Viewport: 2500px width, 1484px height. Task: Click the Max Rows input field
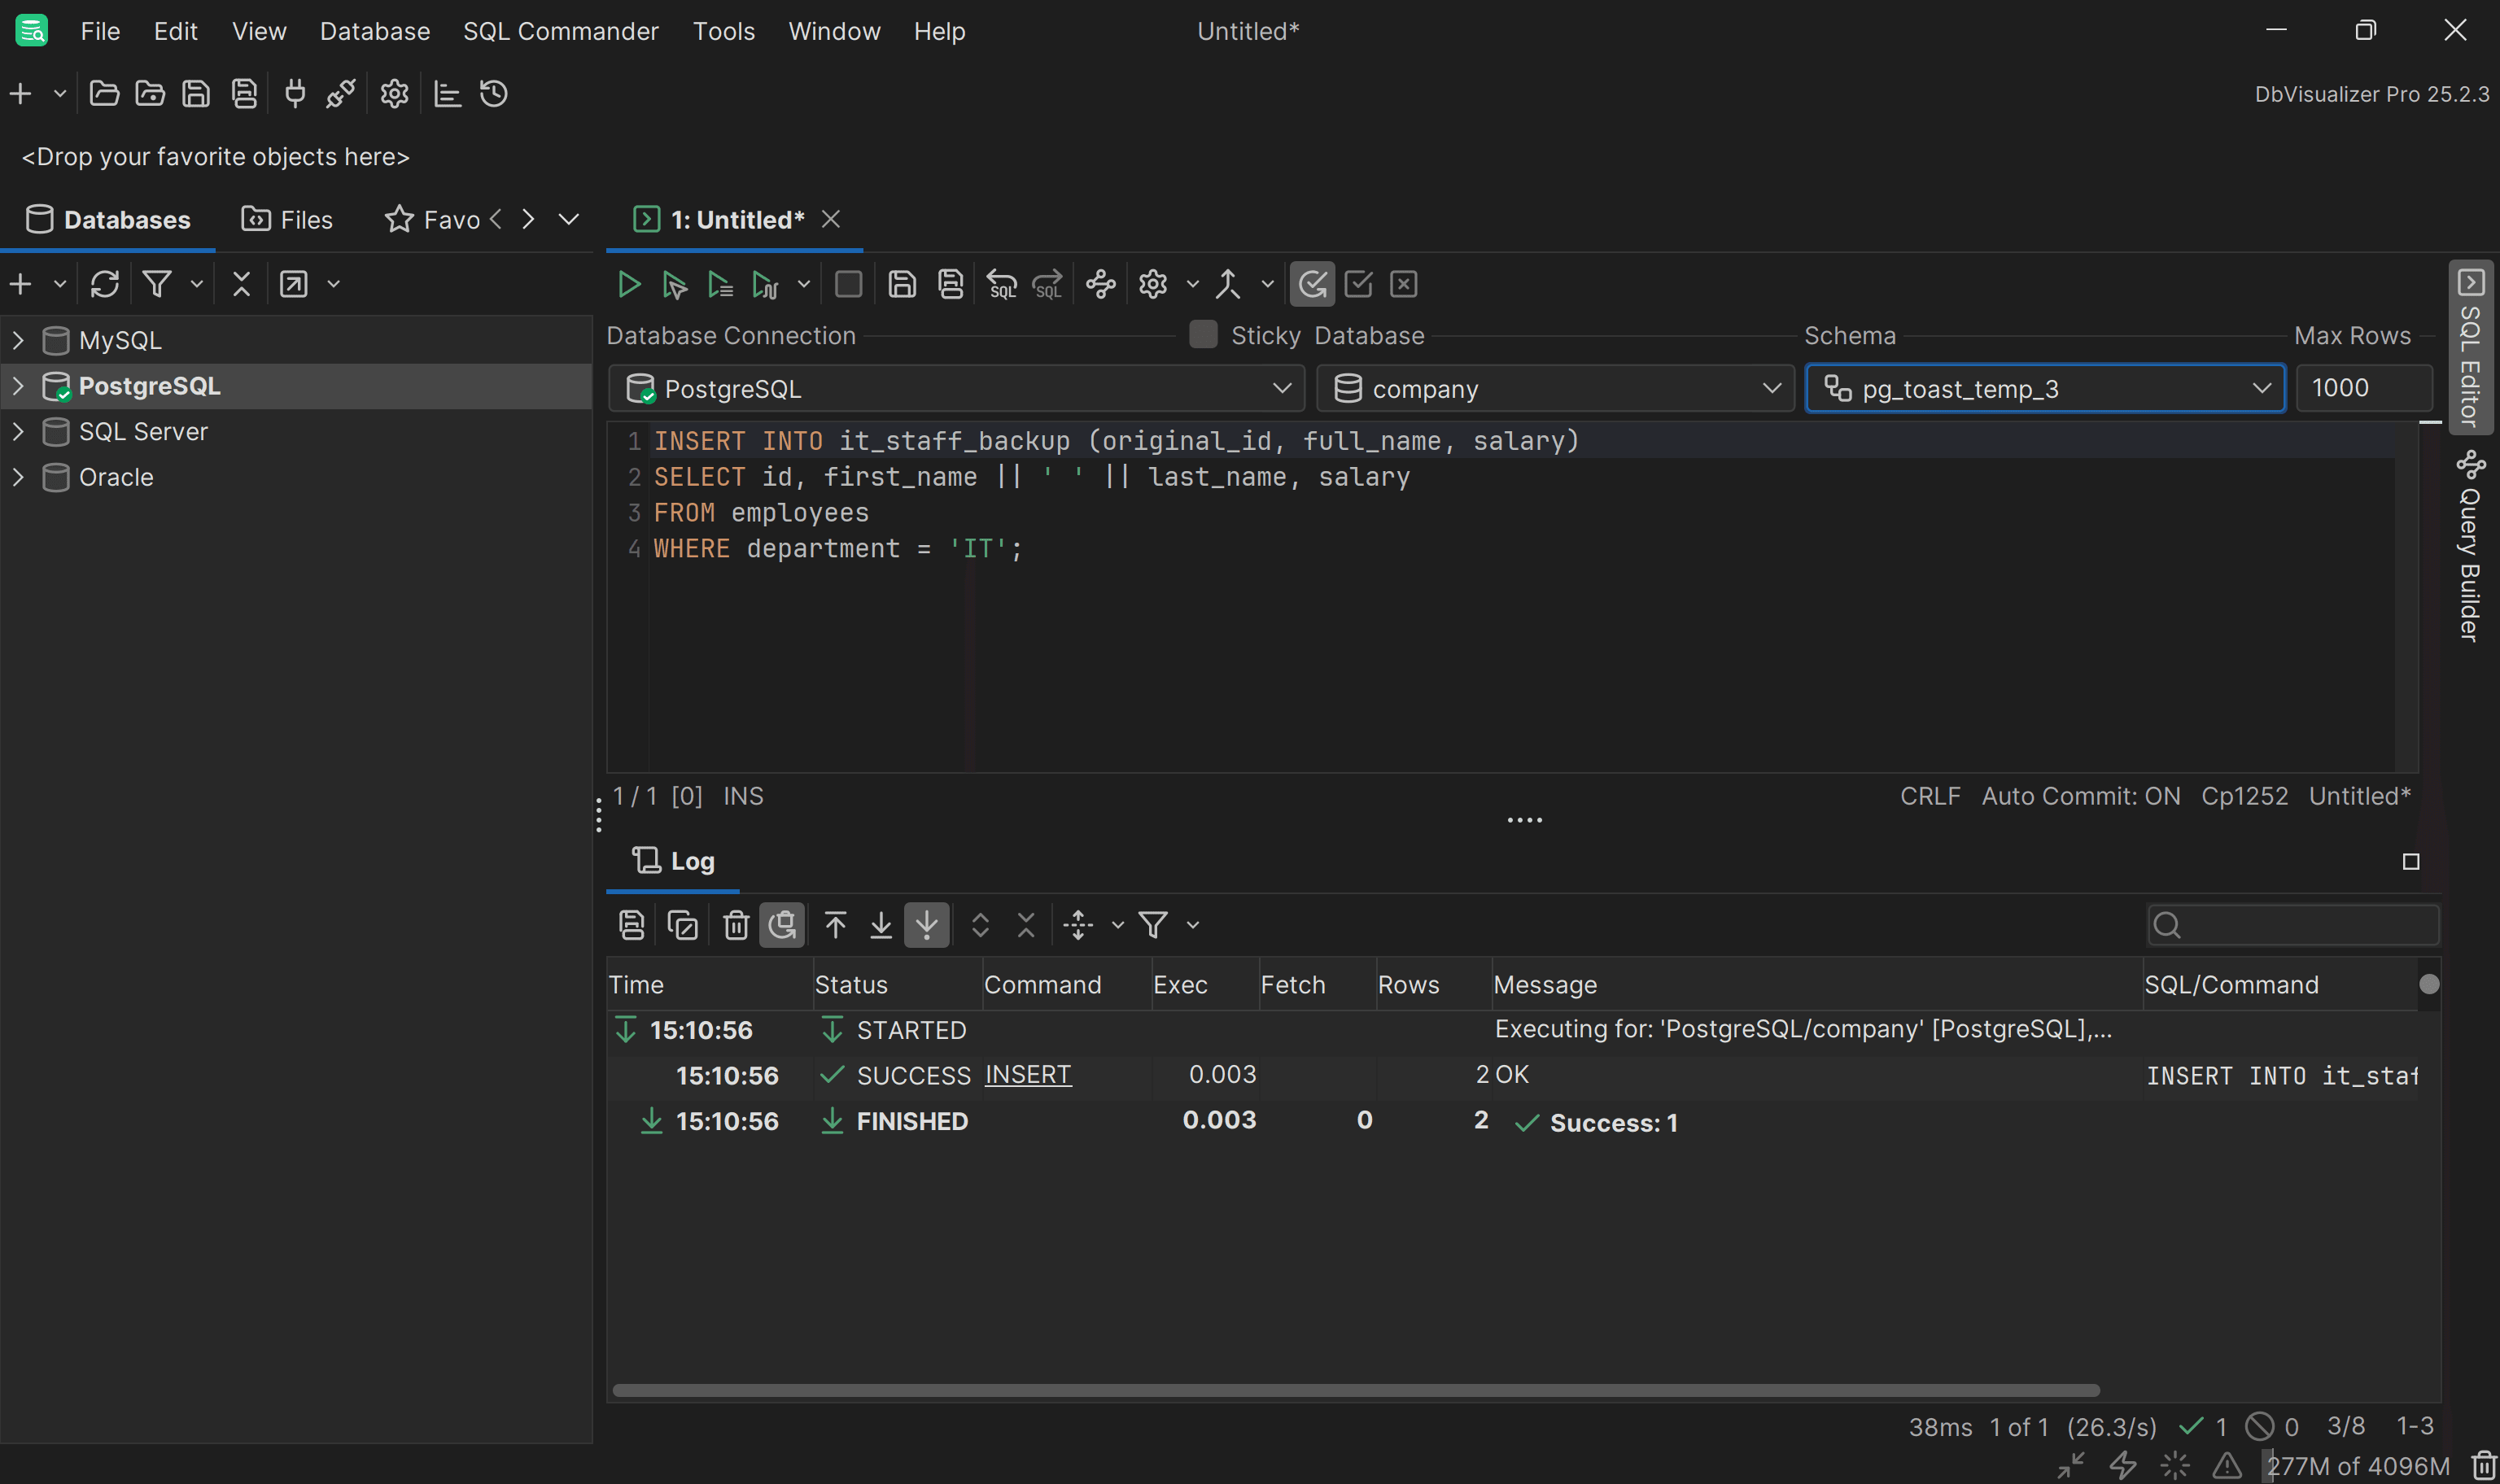(2364, 388)
